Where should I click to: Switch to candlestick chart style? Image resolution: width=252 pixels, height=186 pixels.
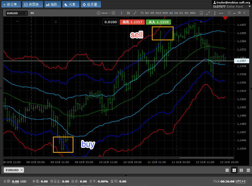point(128,13)
